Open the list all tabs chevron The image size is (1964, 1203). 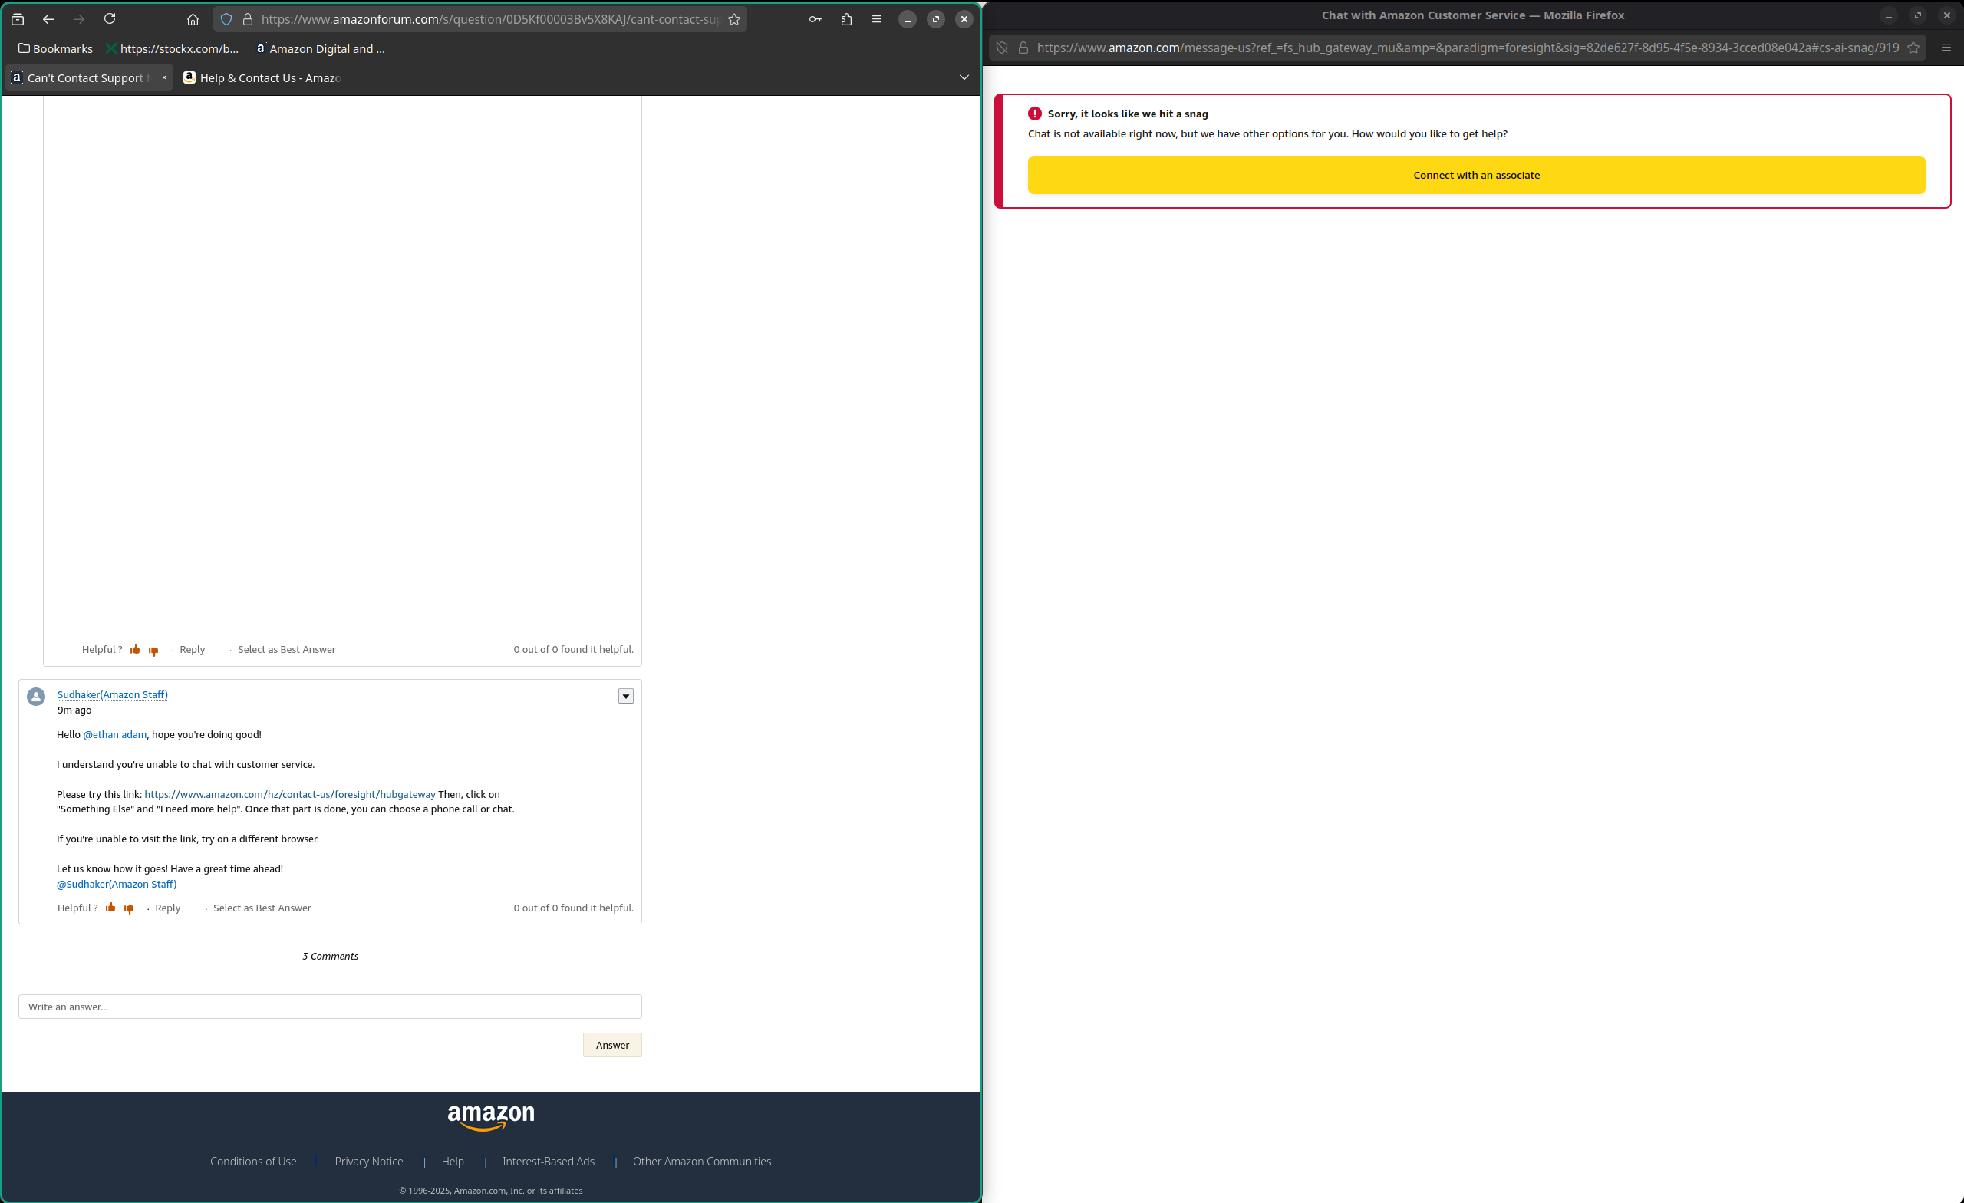coord(964,77)
